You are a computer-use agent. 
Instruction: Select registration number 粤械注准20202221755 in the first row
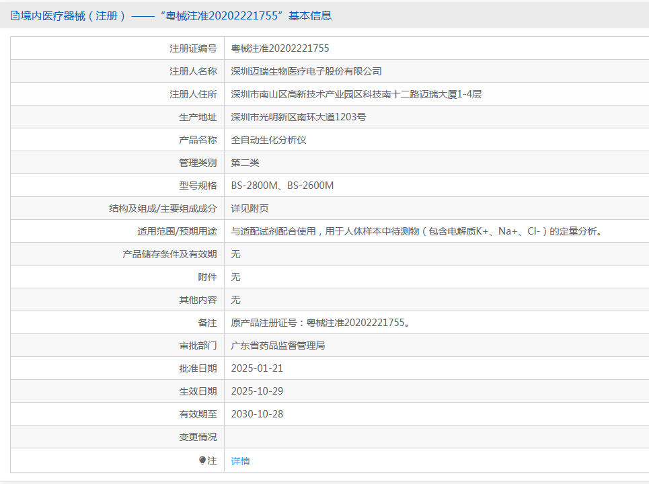pyautogui.click(x=280, y=48)
